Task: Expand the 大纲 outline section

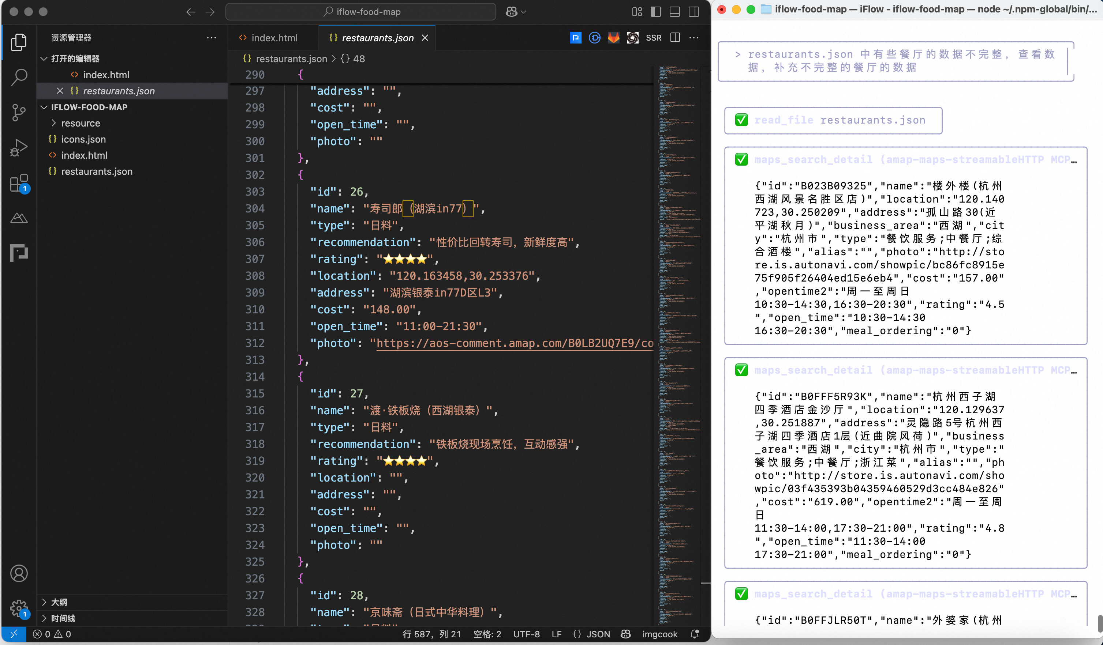Action: click(59, 602)
